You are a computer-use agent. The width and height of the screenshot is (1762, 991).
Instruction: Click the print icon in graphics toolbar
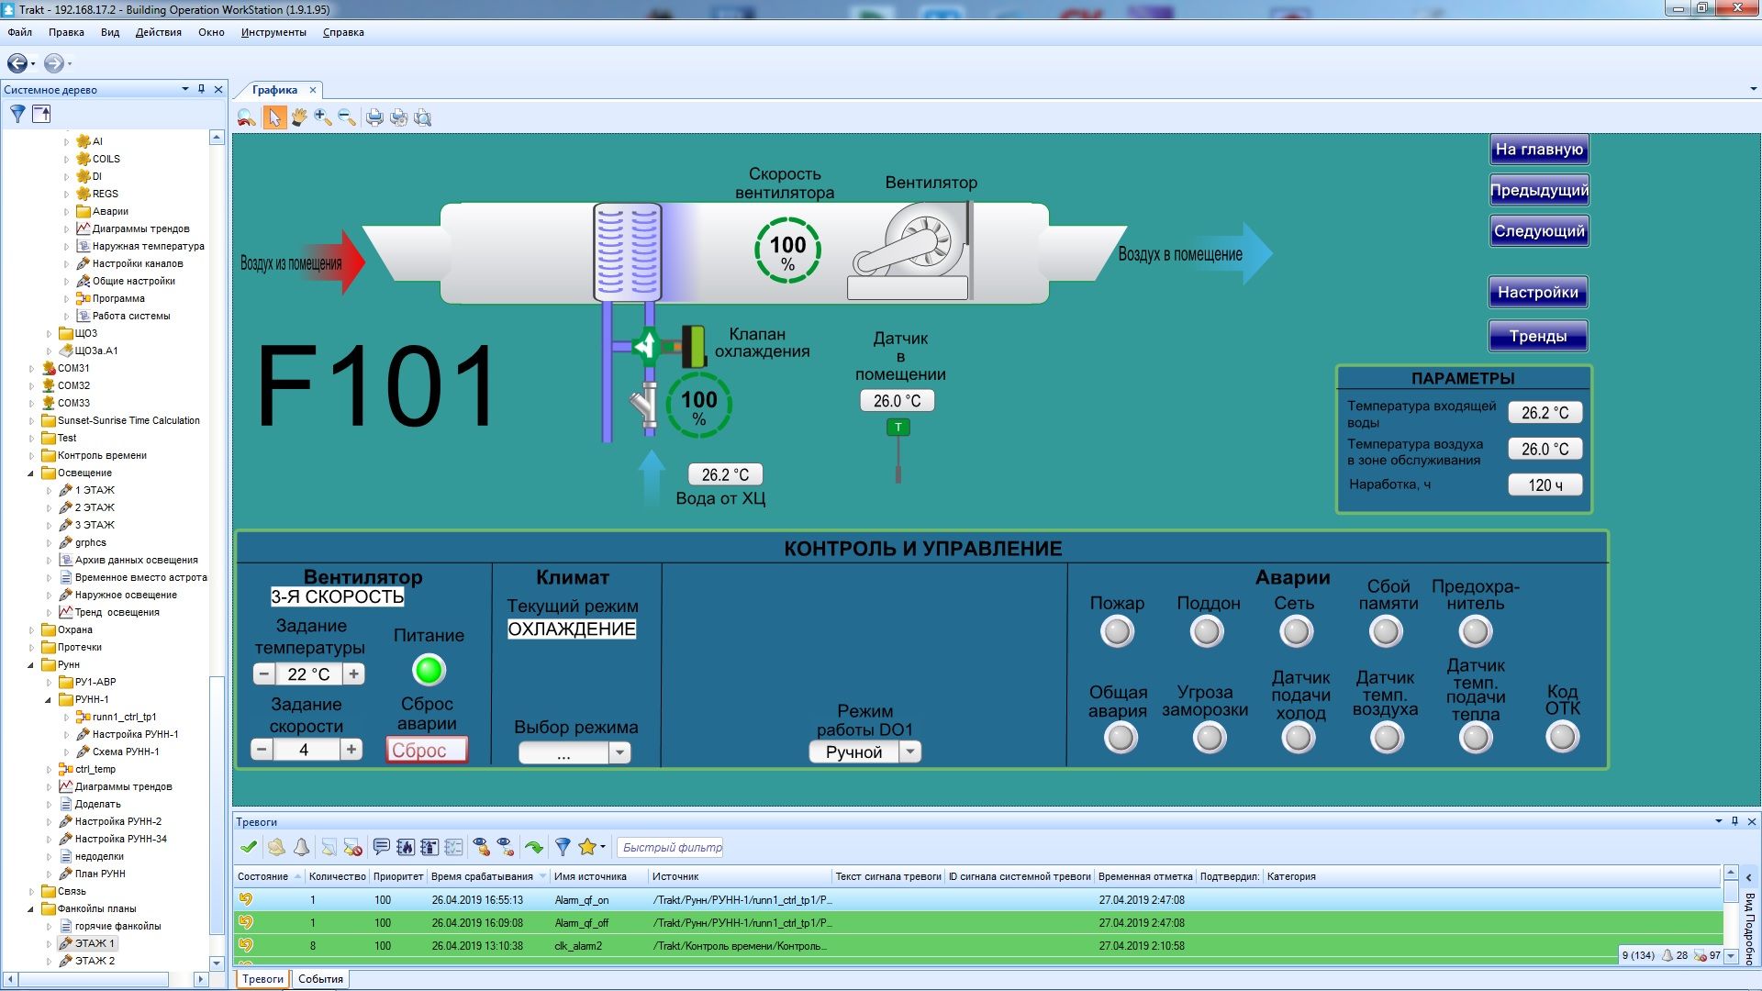[x=374, y=117]
